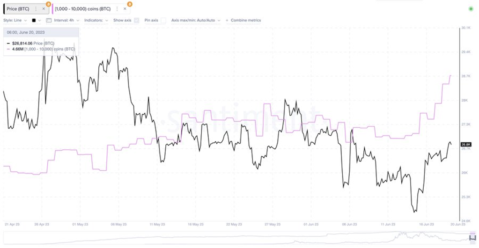This screenshot has height=248, width=479.
Task: Remove the Price (BTC) metric tab
Action: (x=44, y=8)
